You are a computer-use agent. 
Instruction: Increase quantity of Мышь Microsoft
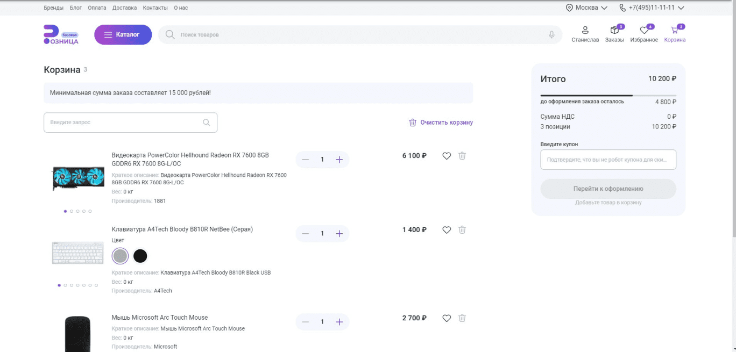tap(339, 322)
